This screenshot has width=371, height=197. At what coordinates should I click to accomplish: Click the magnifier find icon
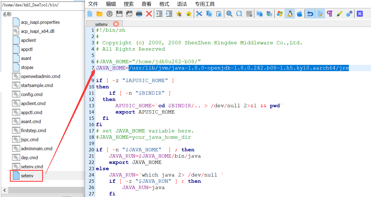tap(229, 14)
